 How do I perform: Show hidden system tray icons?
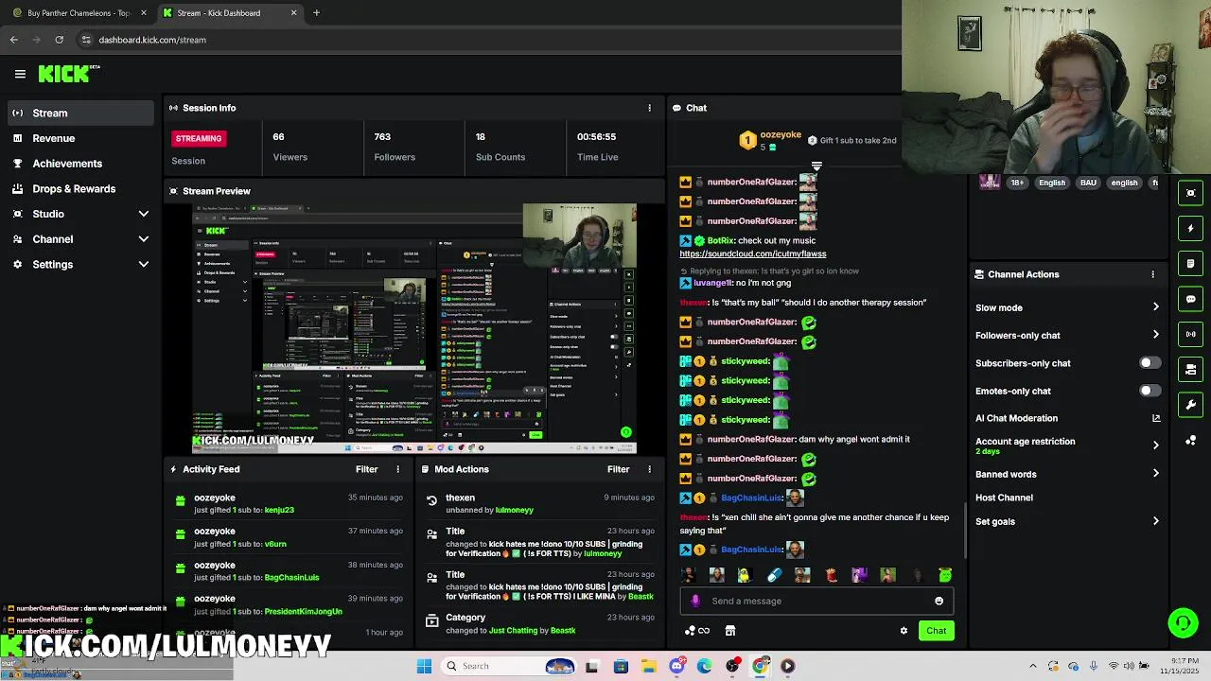[x=1032, y=666]
